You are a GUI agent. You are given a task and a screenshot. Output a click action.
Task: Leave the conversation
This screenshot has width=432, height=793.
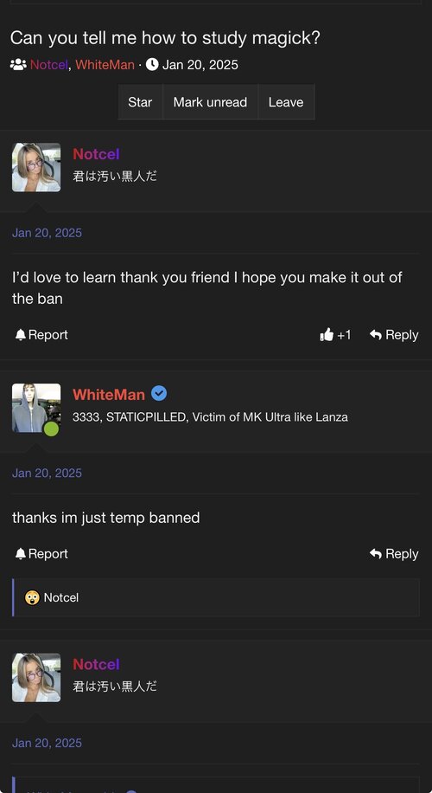pyautogui.click(x=286, y=102)
